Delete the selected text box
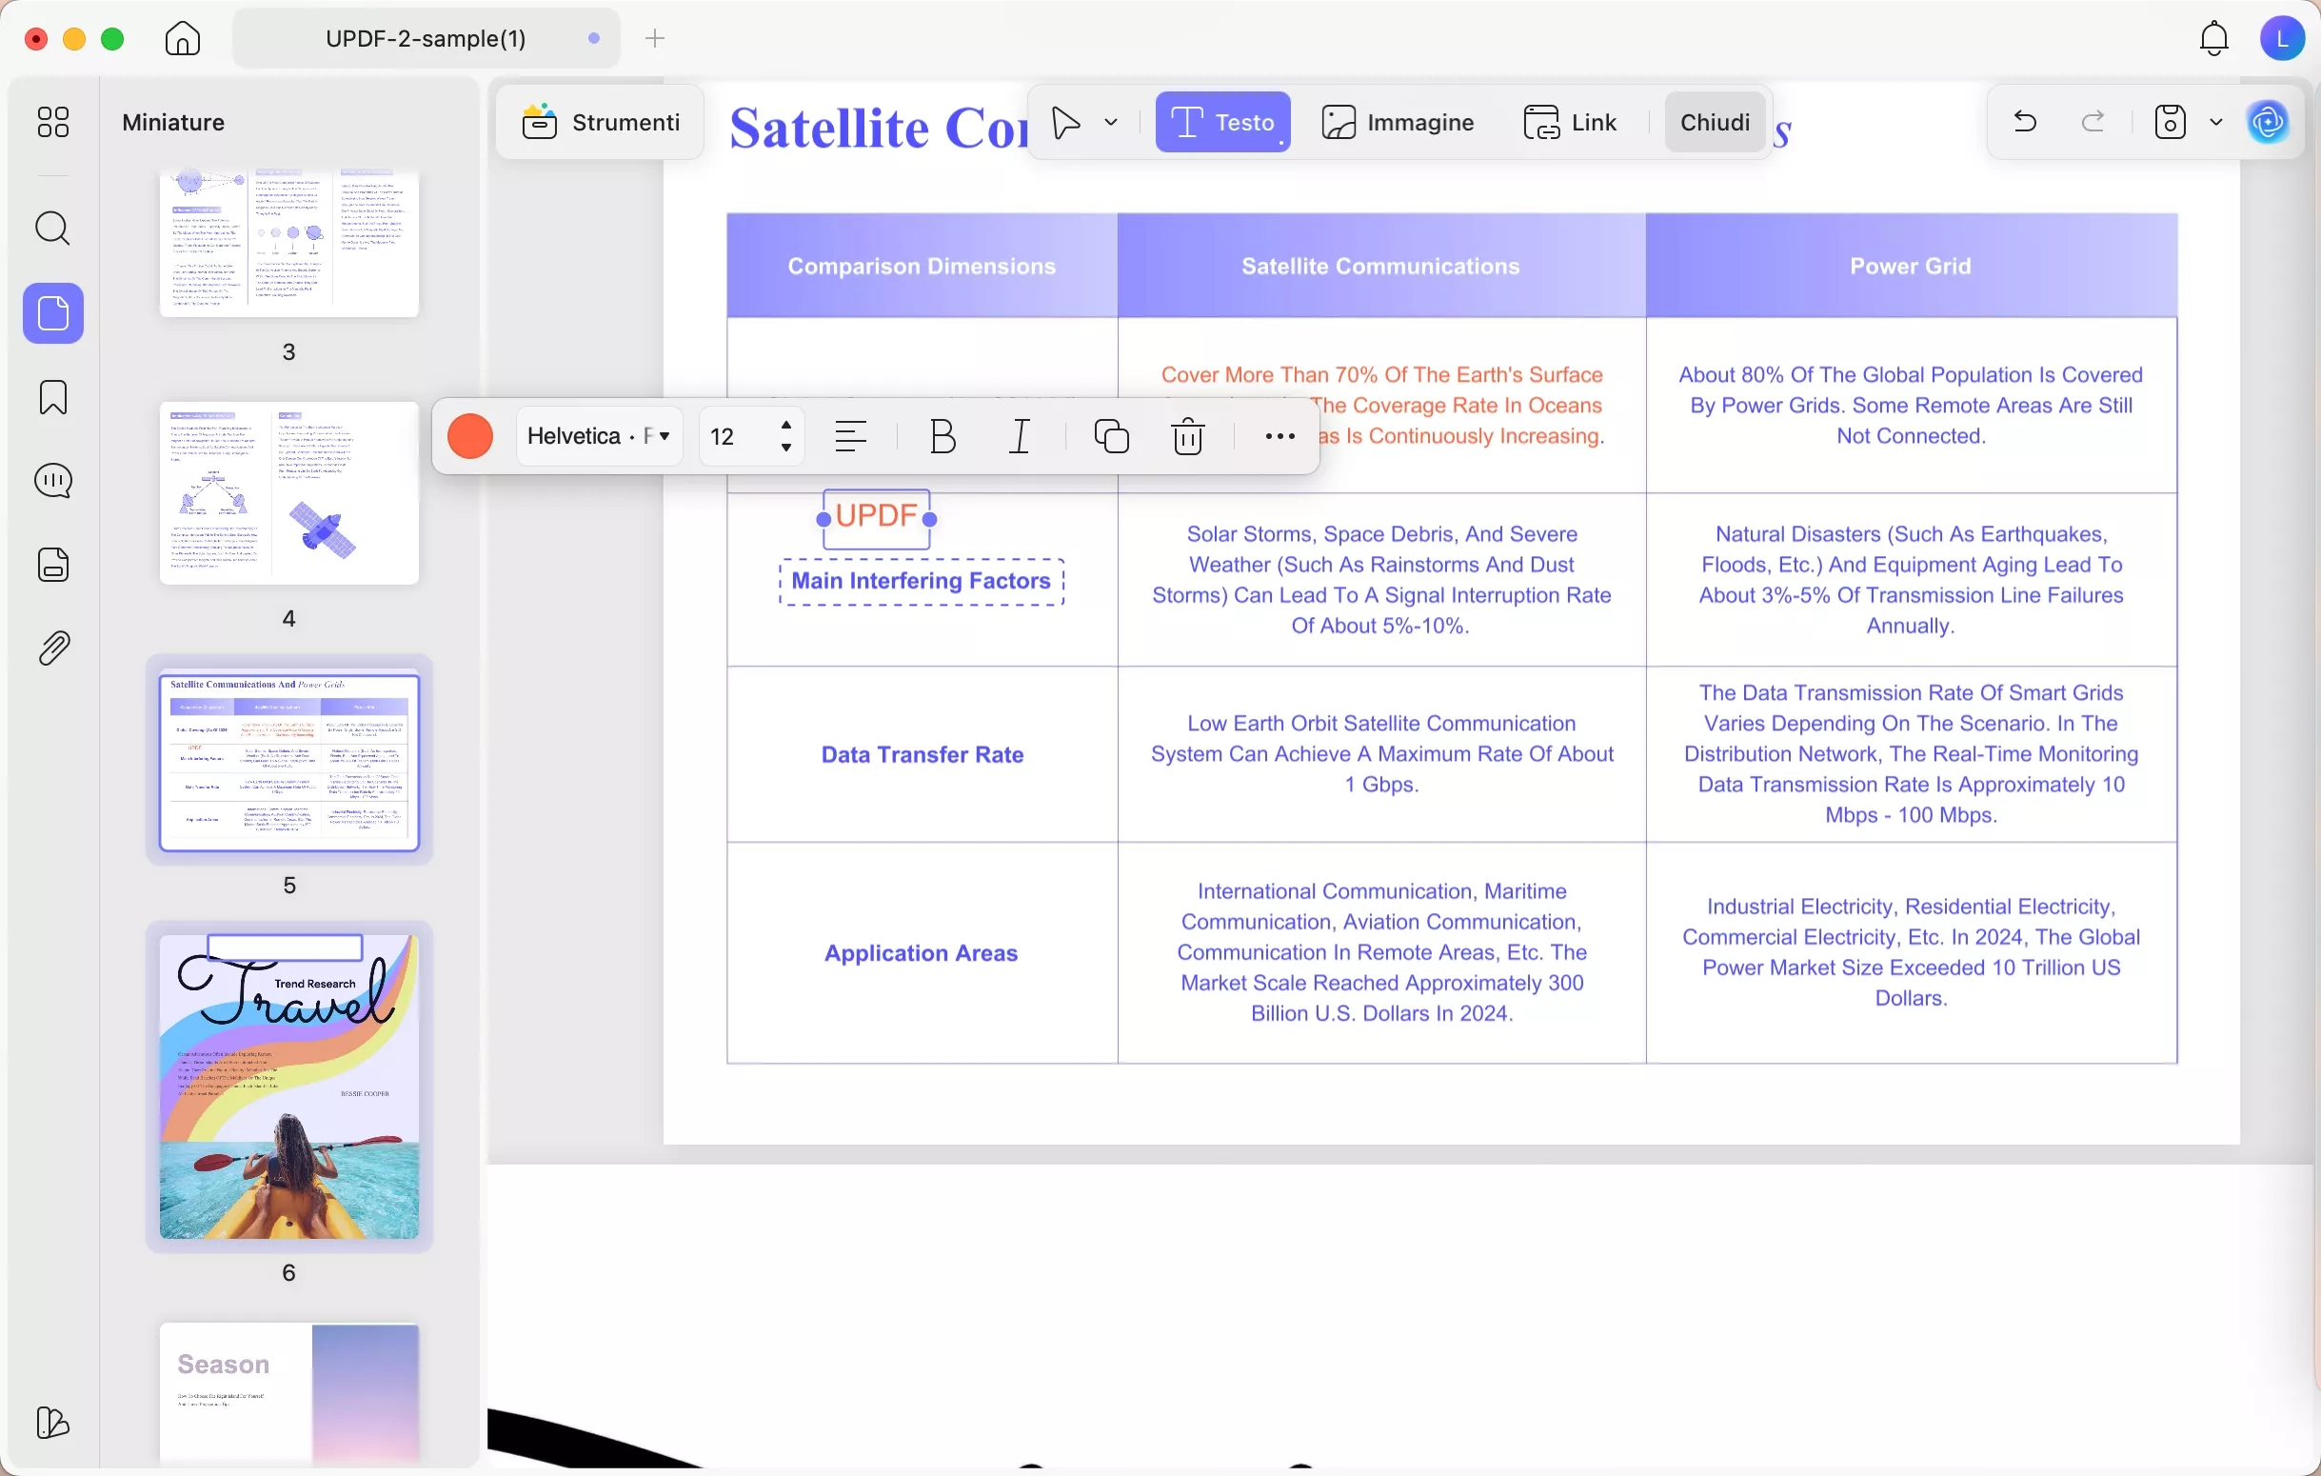 [x=1187, y=437]
